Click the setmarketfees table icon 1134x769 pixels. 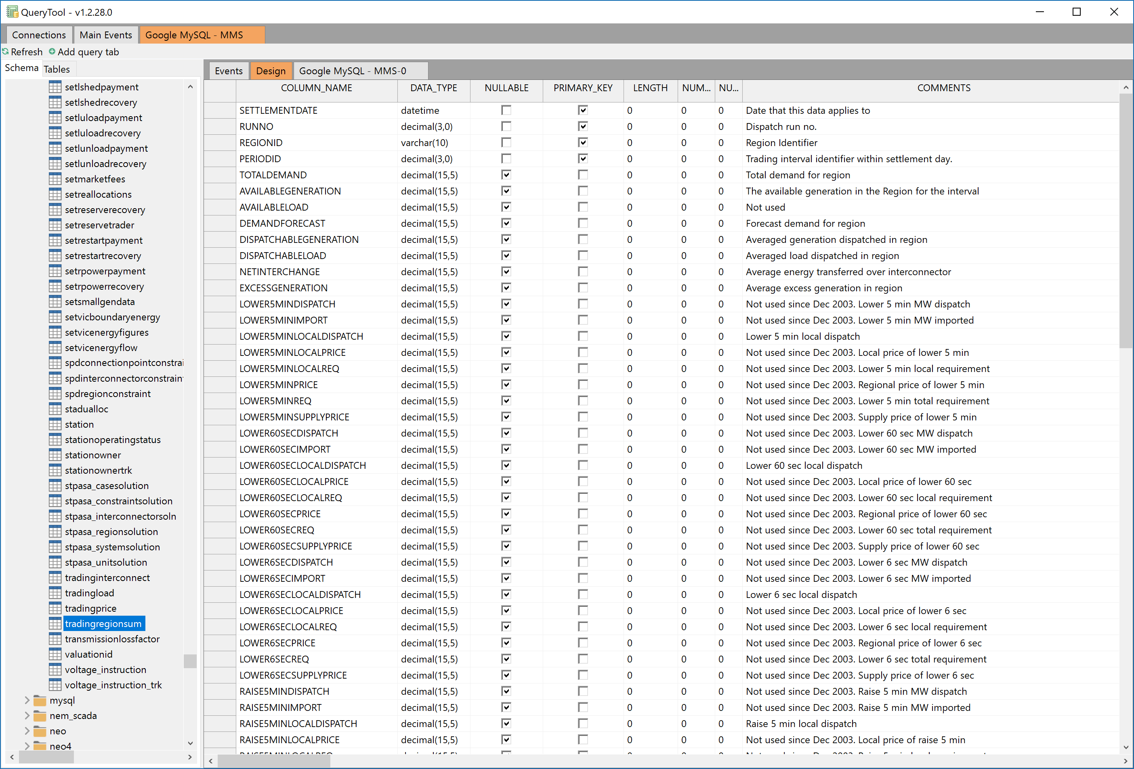55,179
